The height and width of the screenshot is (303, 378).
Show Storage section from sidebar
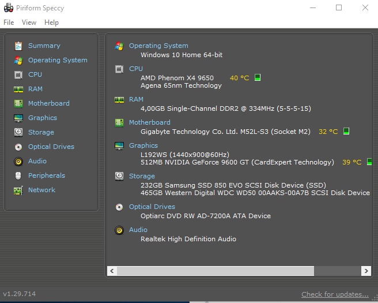pos(41,132)
